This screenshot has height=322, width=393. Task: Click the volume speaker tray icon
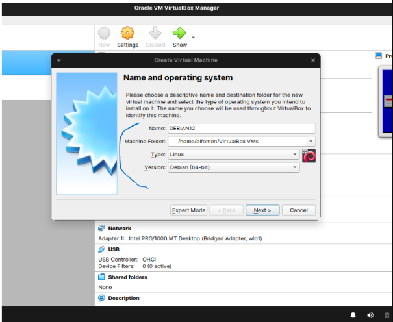370,315
